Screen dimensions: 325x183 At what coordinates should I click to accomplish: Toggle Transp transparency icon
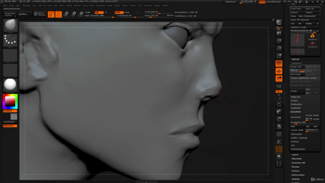click(x=279, y=142)
